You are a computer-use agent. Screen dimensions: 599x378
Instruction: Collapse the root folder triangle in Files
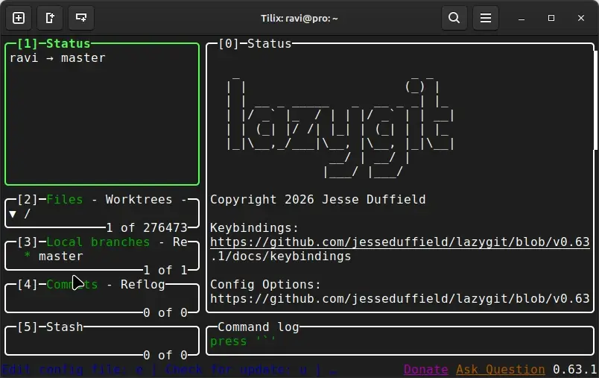13,214
